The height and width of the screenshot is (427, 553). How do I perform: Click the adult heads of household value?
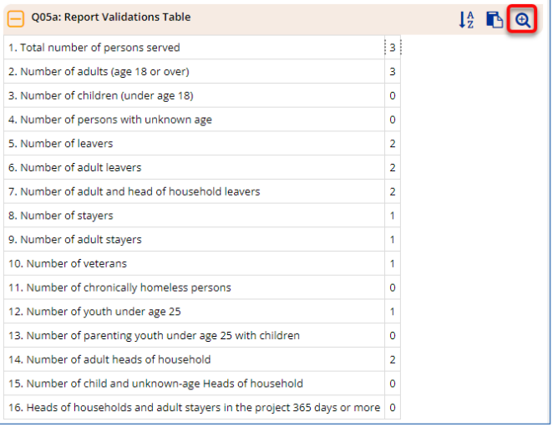click(393, 359)
